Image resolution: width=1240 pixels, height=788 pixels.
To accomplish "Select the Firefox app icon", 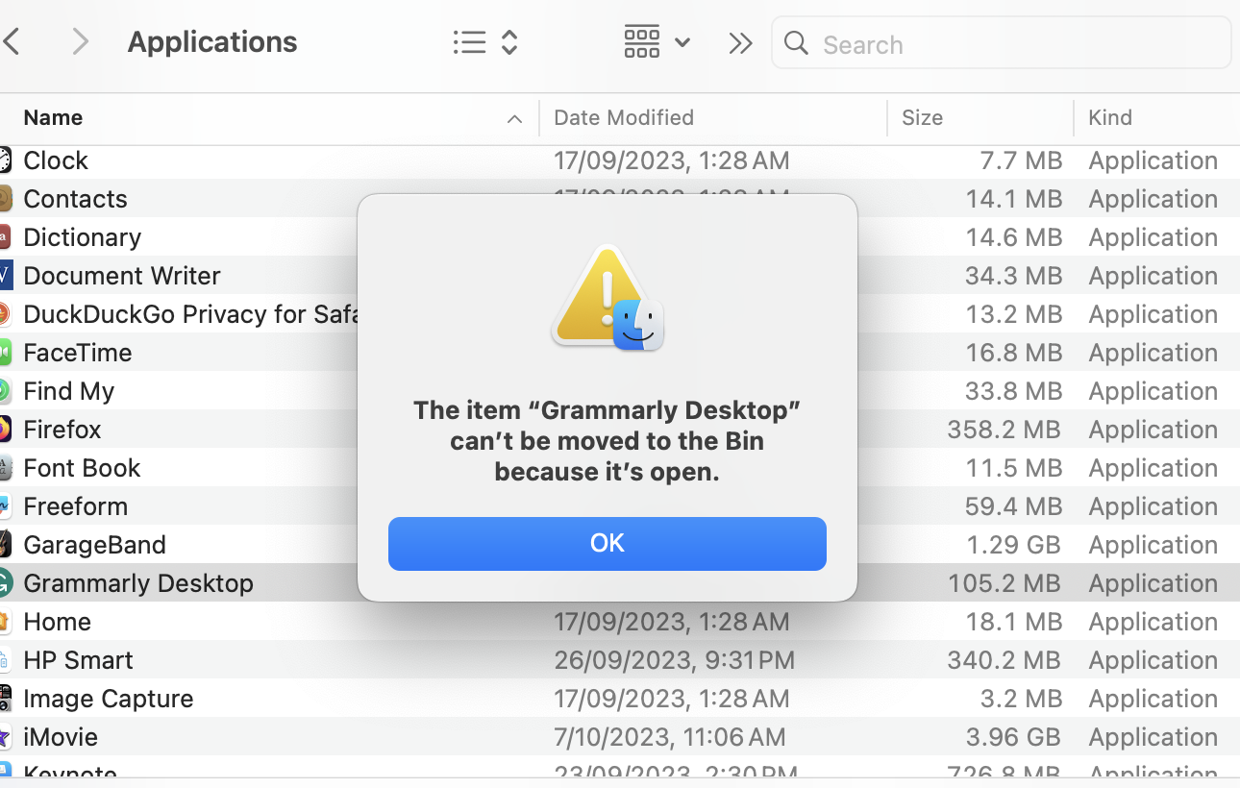I will [x=5, y=430].
